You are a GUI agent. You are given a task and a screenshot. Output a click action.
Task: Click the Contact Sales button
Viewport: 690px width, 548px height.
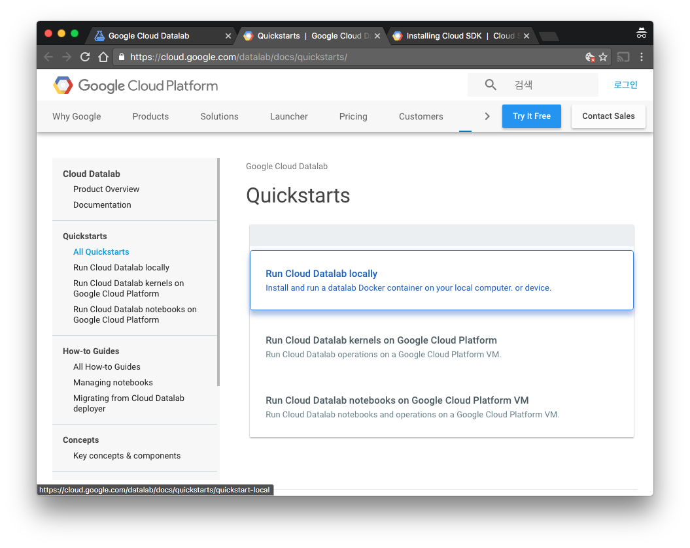pyautogui.click(x=608, y=116)
